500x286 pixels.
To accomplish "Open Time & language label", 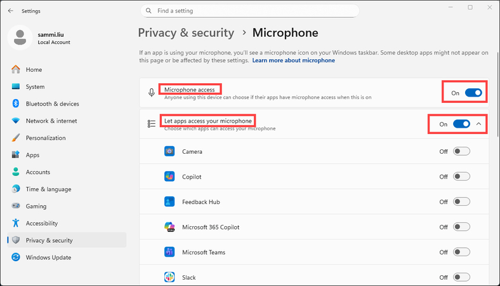I will pos(48,189).
